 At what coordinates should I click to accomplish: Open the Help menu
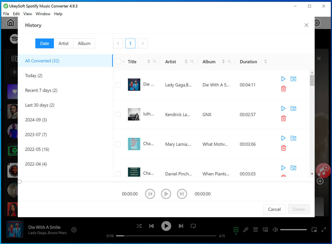(x=58, y=14)
